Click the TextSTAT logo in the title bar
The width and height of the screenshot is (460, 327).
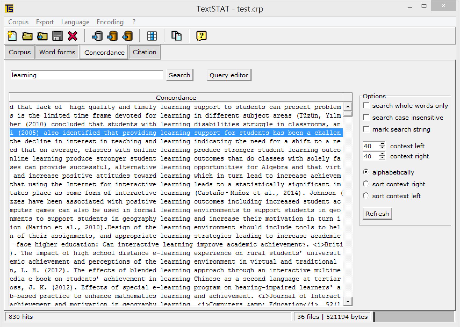pos(9,9)
